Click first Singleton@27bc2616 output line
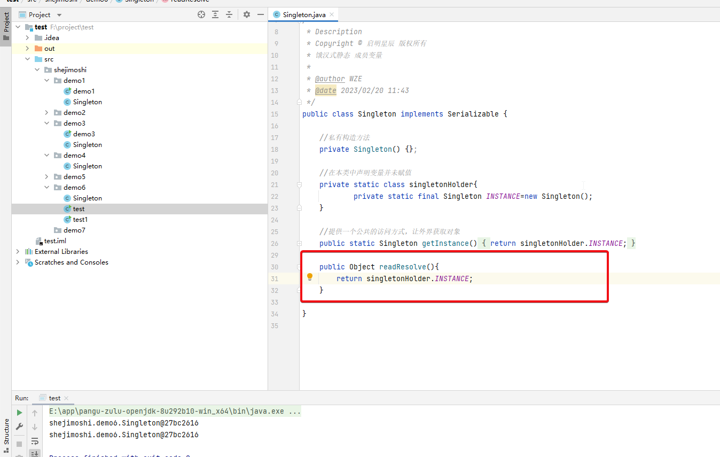 124,423
